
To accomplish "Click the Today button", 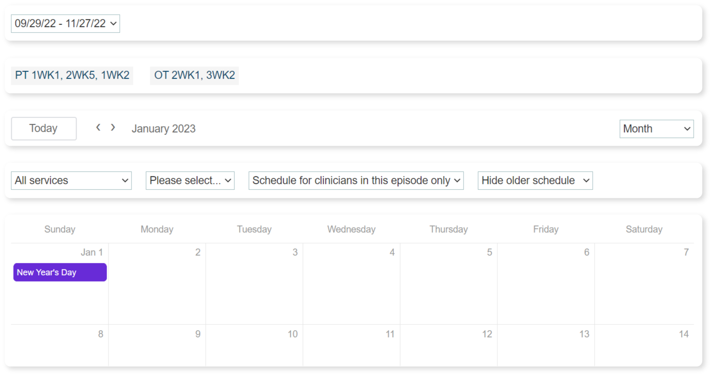I will point(44,128).
